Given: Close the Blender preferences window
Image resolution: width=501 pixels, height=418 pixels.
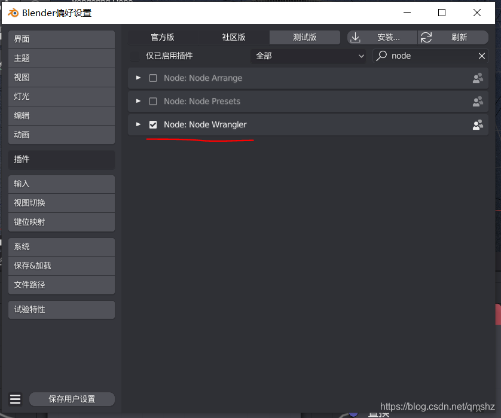Looking at the screenshot, I should coord(477,13).
